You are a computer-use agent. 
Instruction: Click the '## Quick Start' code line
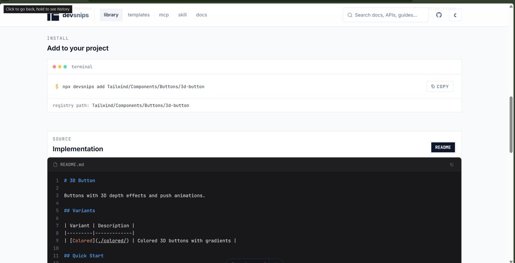point(84,256)
